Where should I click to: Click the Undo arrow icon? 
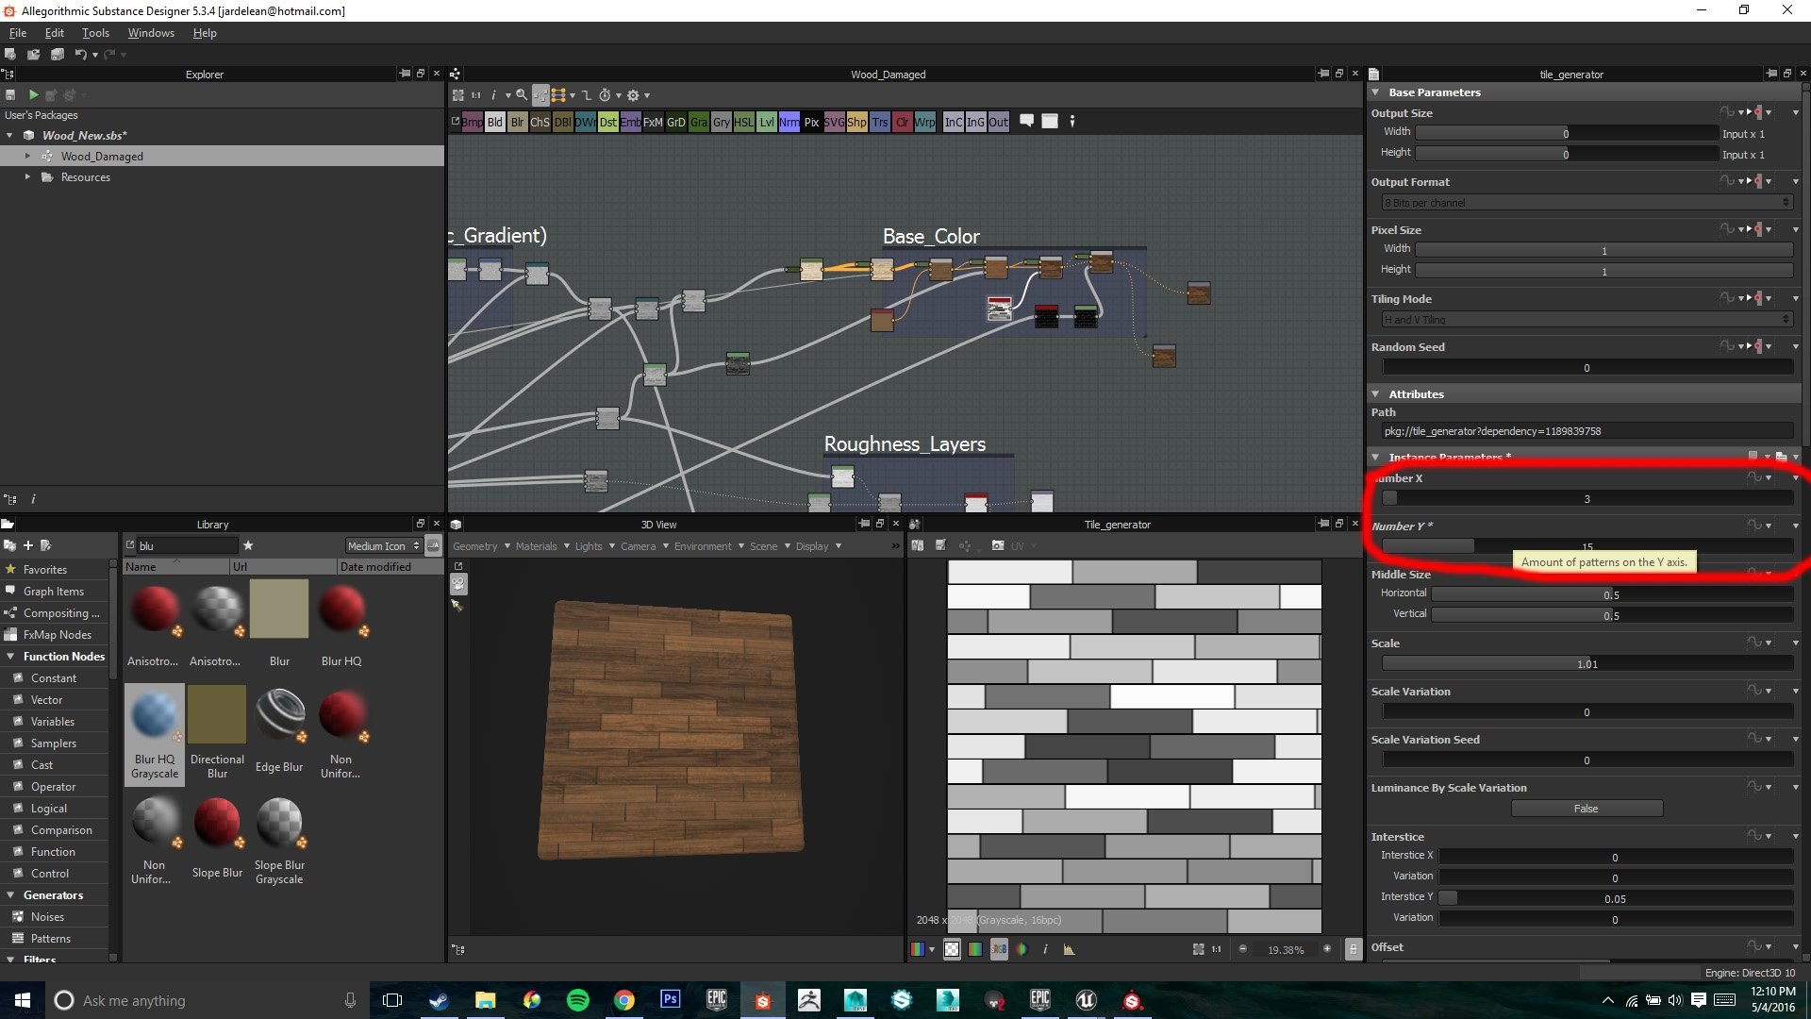(x=81, y=55)
